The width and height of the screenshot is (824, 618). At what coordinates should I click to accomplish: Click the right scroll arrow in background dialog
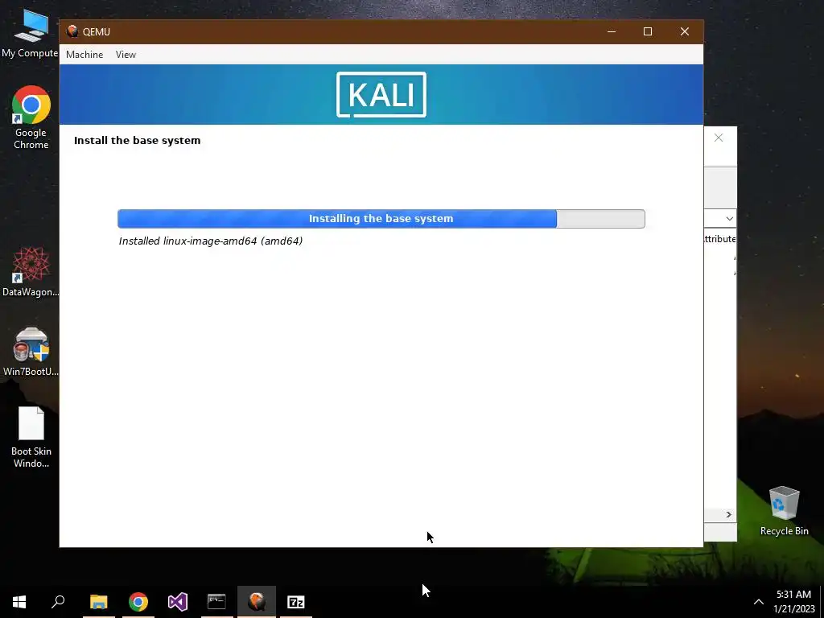coord(728,514)
